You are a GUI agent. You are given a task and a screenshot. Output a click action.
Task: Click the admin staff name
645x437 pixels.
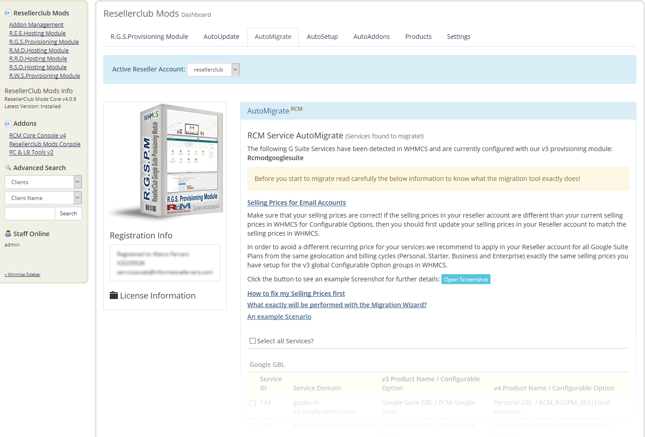pos(12,245)
